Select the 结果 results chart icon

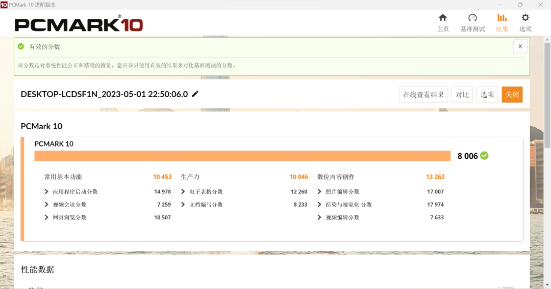click(x=502, y=17)
